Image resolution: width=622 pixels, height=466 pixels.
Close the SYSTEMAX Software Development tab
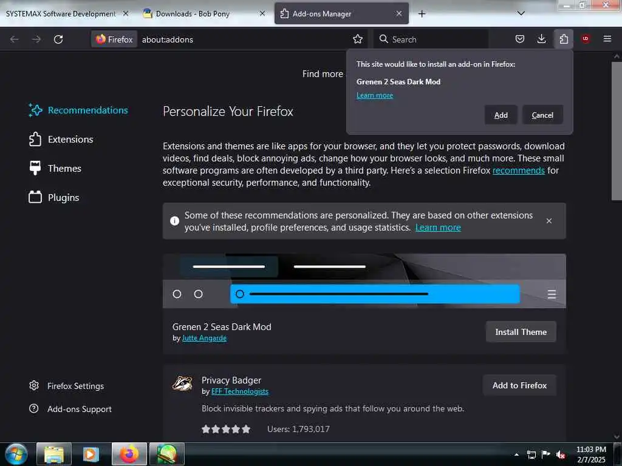coord(126,13)
